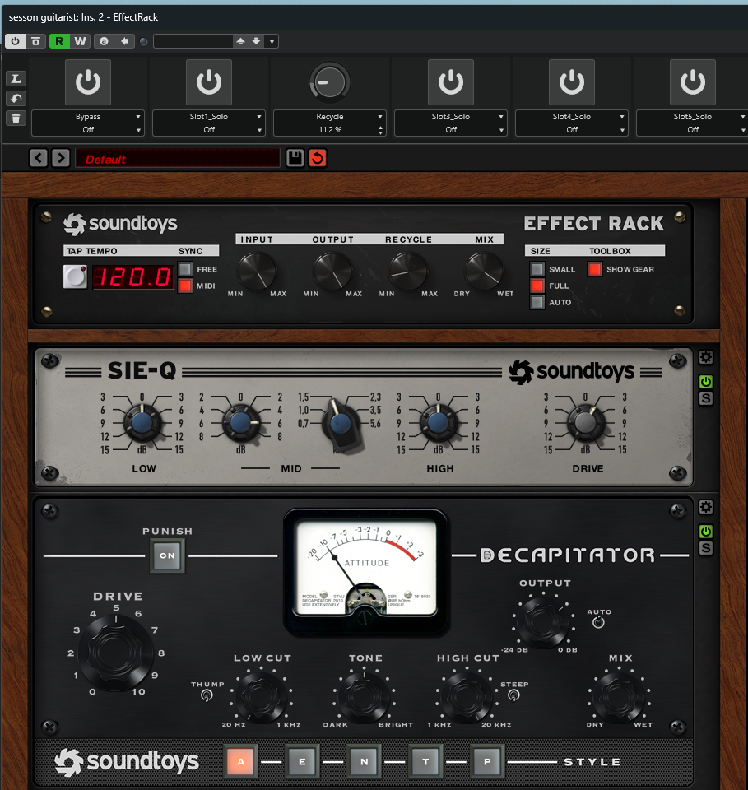Image resolution: width=748 pixels, height=790 pixels.
Task: Open SIE-Q slot gear settings
Action: pos(706,358)
